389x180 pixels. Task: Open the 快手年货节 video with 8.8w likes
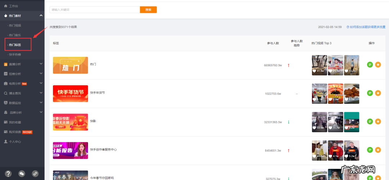[x=352, y=93]
